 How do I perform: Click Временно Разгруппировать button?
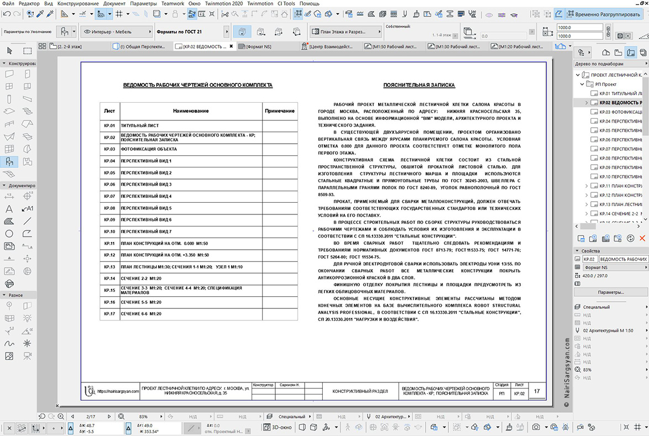(603, 14)
